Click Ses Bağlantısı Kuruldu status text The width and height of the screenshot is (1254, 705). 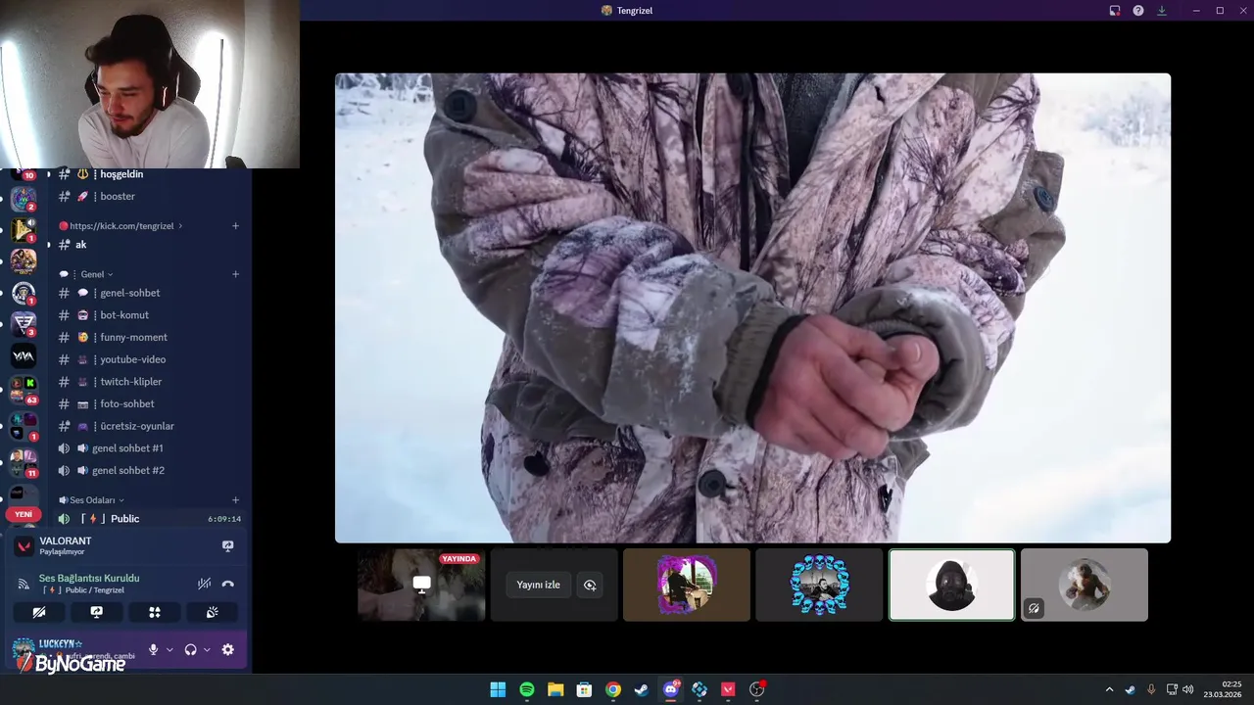(x=89, y=578)
